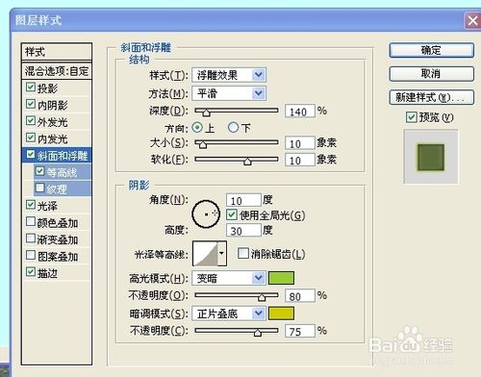481x377 pixels.
Task: Select the 描边 list entry label
Action: (x=47, y=273)
